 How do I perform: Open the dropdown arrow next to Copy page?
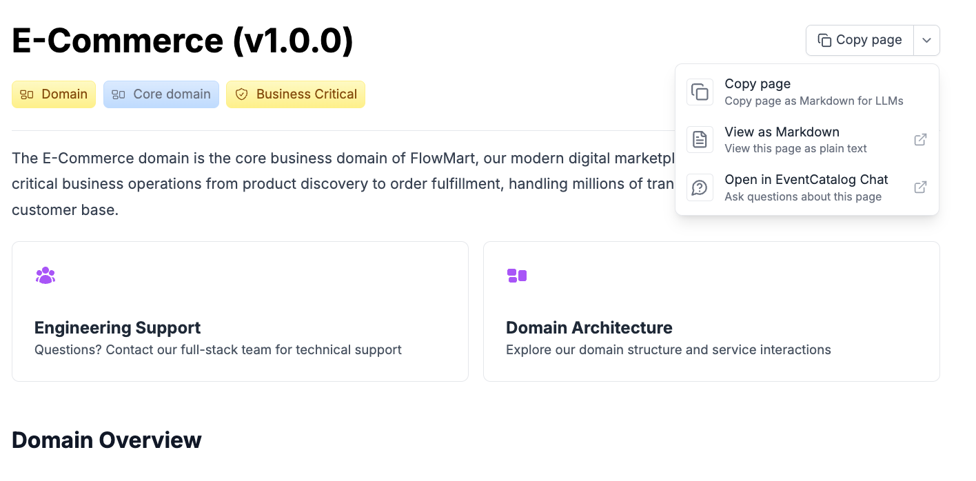(x=926, y=40)
